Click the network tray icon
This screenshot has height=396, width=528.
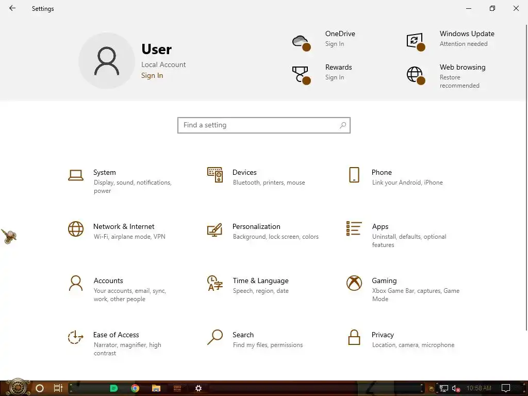(444, 389)
